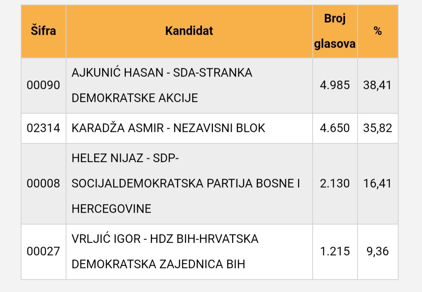
Task: Select candidate Ajkunić Hasan - SDA
Action: pyautogui.click(x=162, y=85)
